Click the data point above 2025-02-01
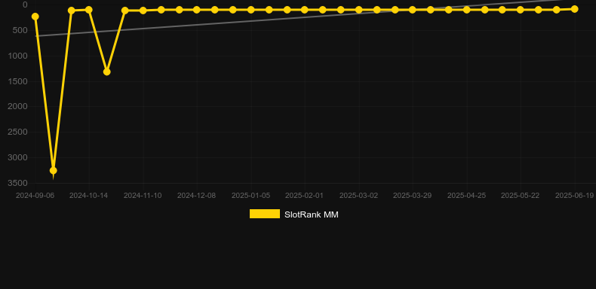 click(305, 10)
